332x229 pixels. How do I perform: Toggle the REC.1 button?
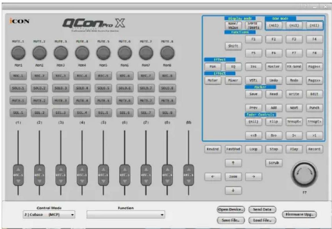[x=18, y=76]
